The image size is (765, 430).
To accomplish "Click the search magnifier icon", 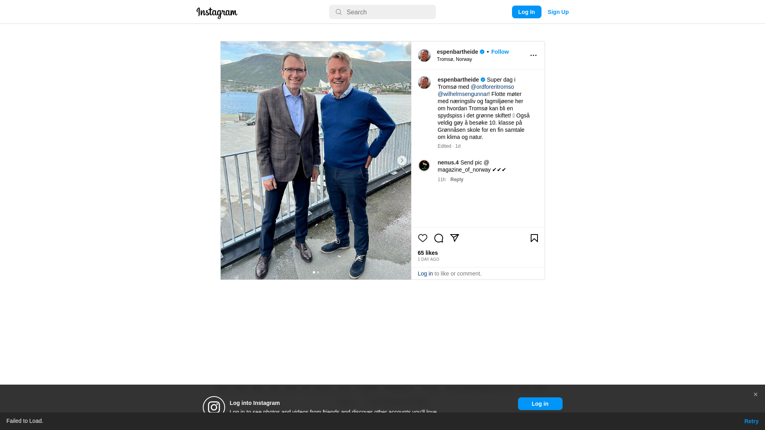I will [x=338, y=12].
